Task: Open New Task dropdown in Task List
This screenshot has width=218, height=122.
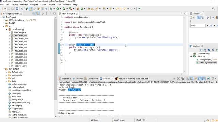Action: click(194, 17)
